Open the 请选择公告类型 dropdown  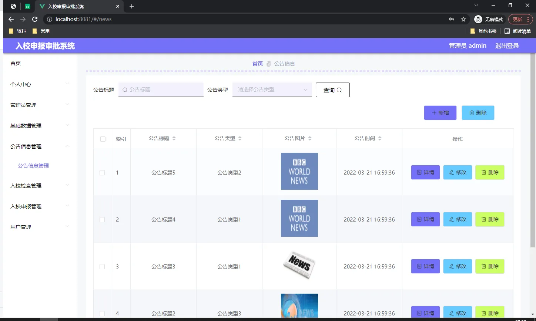pos(272,89)
